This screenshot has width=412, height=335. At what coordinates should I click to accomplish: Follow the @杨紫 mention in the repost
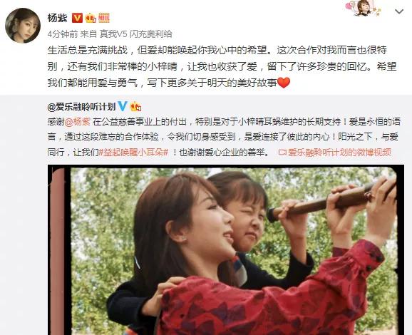coord(77,122)
